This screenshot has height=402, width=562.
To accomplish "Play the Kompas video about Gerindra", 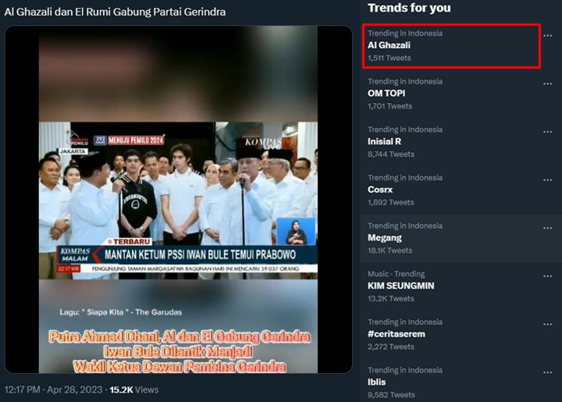I will coord(178,200).
